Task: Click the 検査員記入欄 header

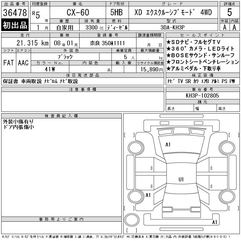Action: [61, 116]
